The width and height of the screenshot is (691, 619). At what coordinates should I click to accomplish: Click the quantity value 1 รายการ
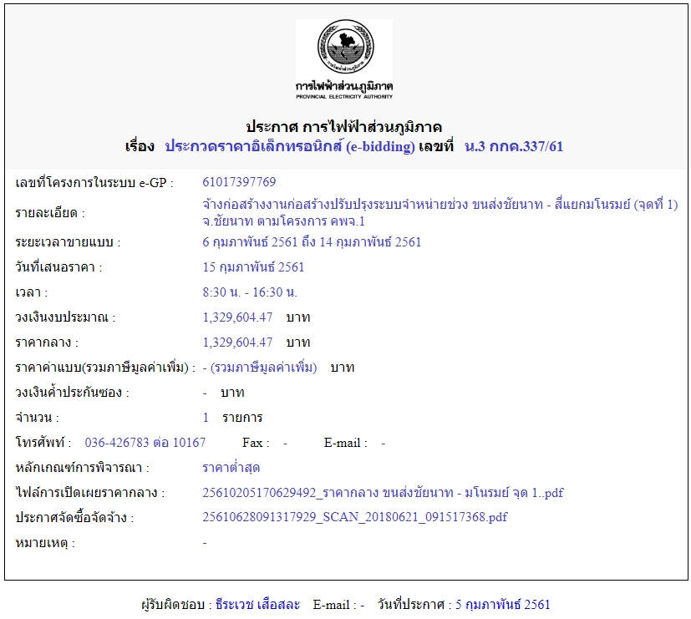pyautogui.click(x=232, y=418)
